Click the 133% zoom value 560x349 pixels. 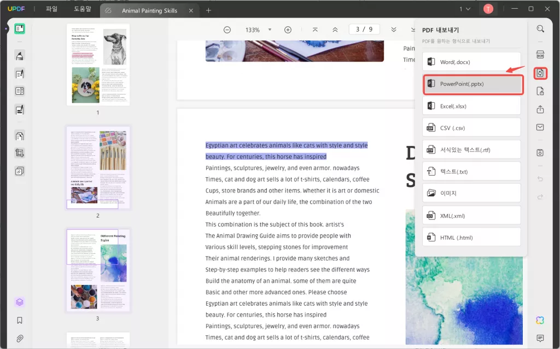tap(252, 30)
